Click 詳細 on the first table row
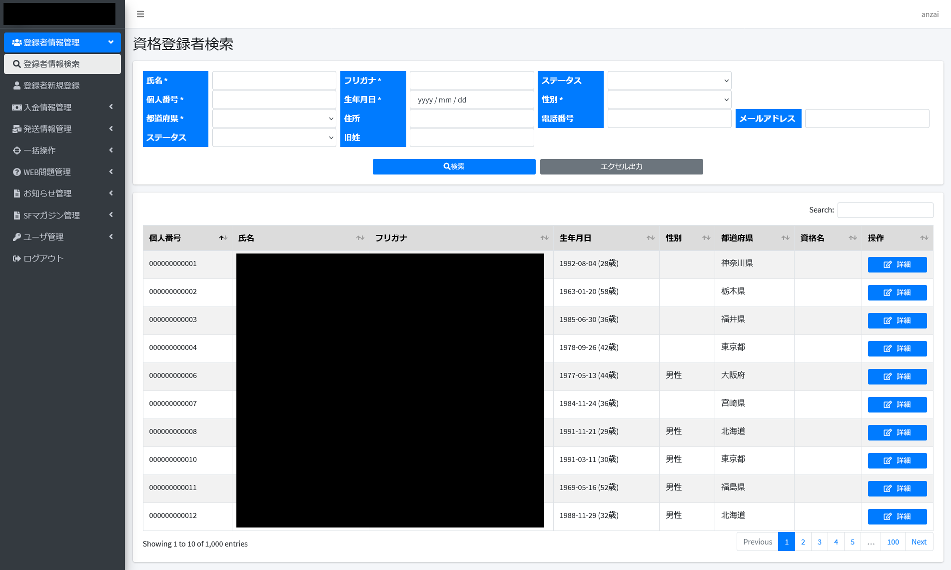The image size is (951, 570). [x=897, y=264]
